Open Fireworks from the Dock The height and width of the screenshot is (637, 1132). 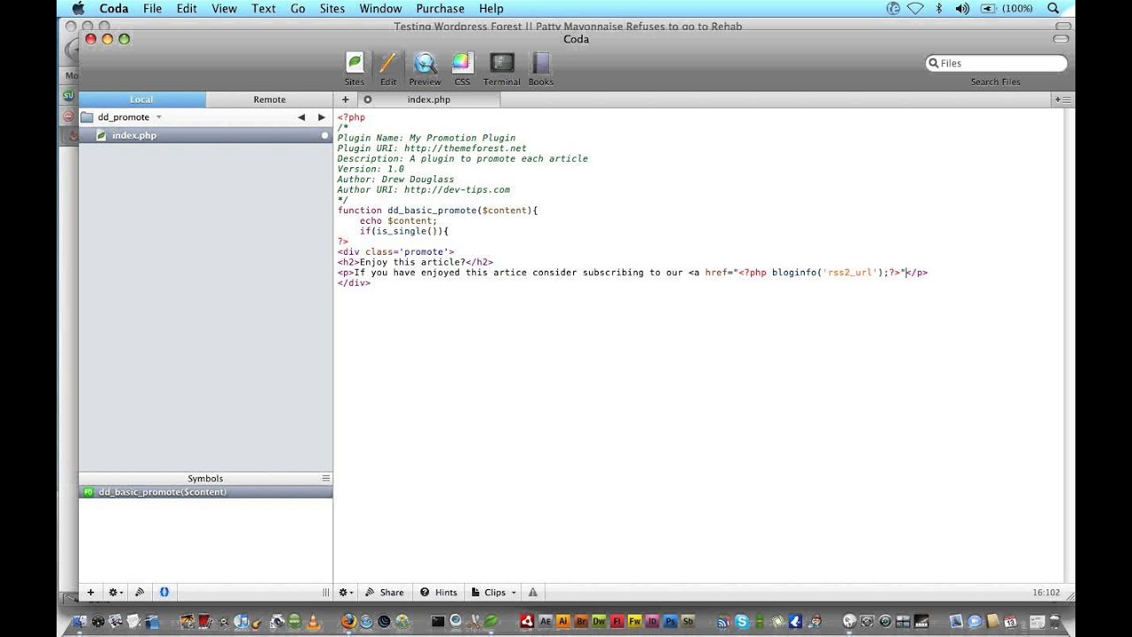[x=634, y=621]
